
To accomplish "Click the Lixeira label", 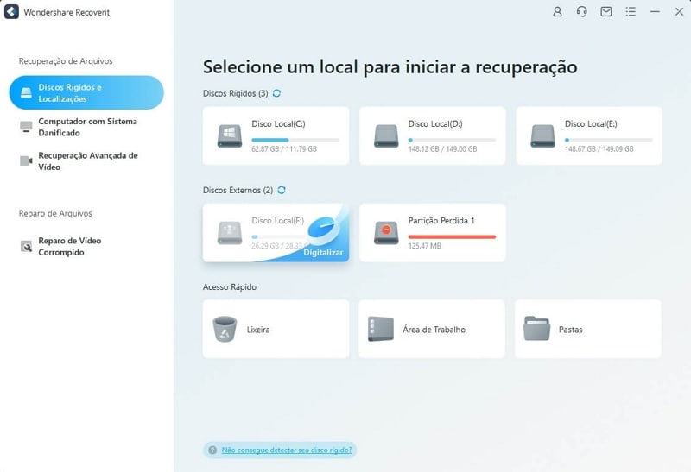I will pyautogui.click(x=258, y=330).
